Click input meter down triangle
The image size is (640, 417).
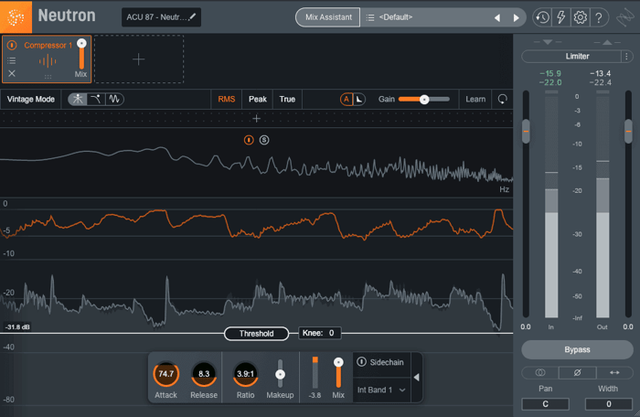point(548,42)
